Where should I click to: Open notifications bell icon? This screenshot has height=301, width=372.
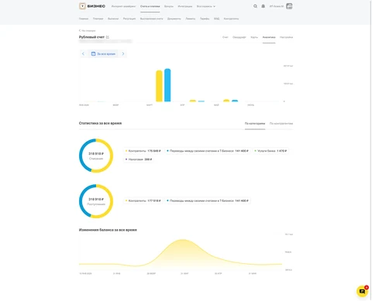263,6
